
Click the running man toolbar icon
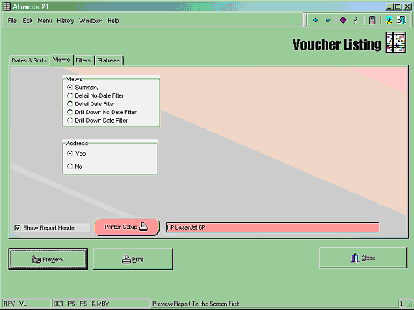tap(389, 20)
